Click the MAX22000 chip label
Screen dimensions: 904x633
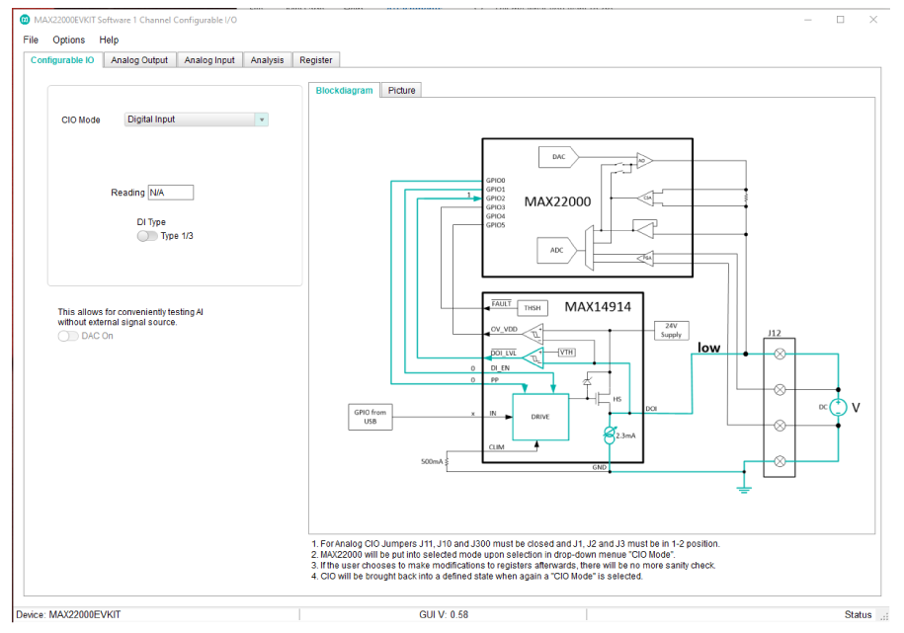[x=557, y=201]
